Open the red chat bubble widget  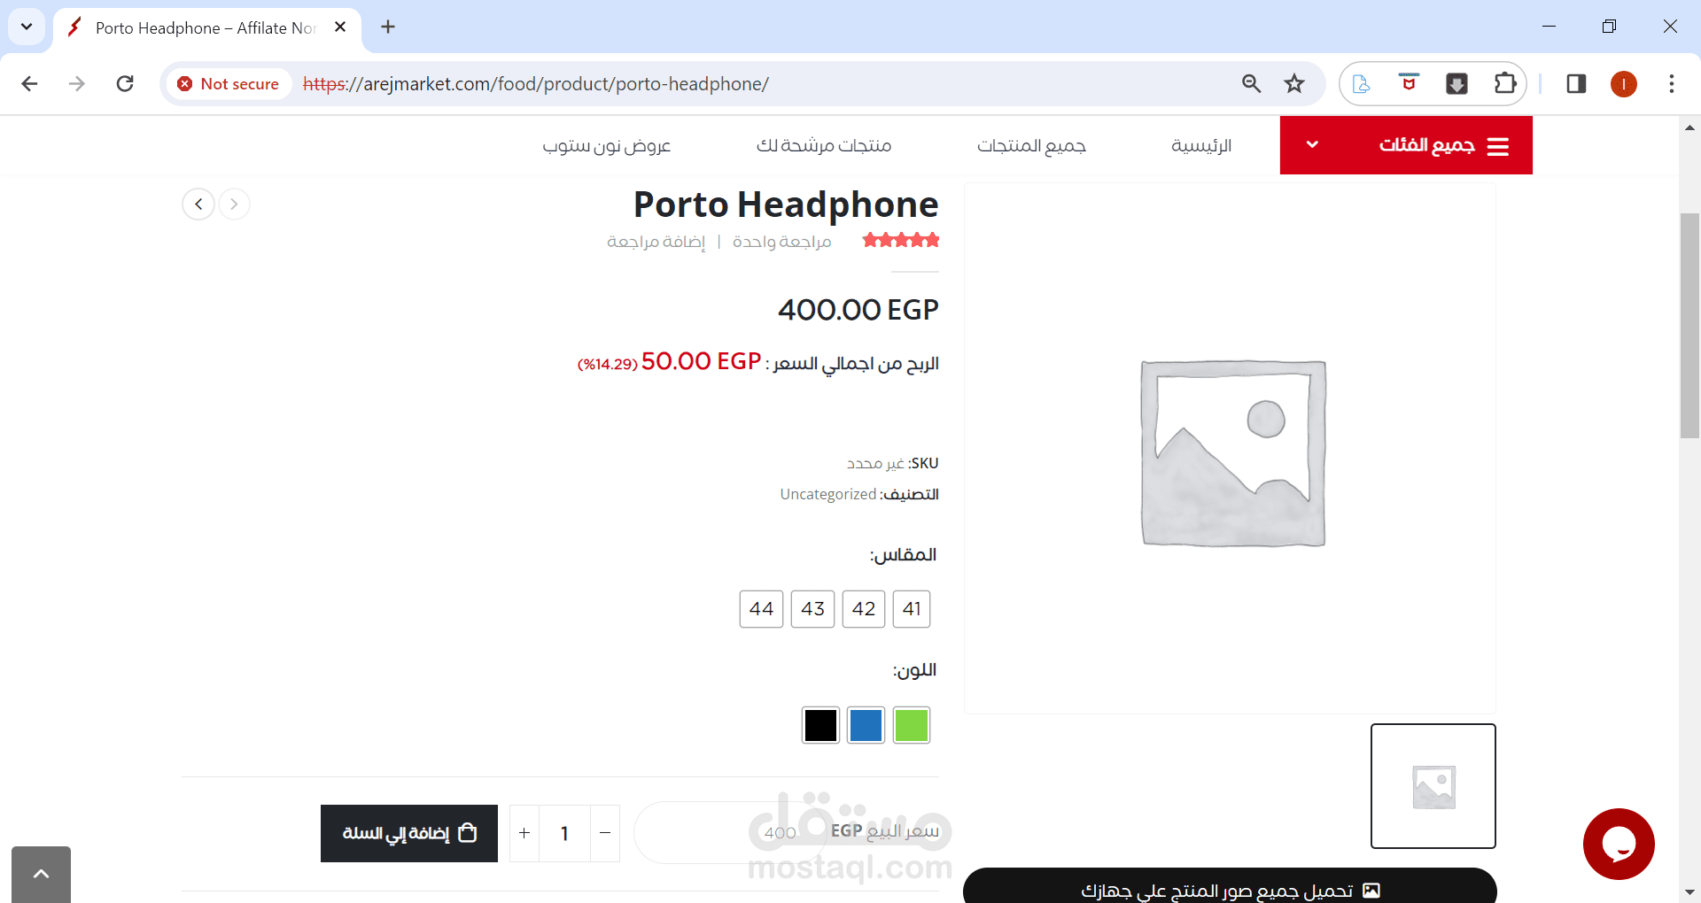tap(1619, 844)
